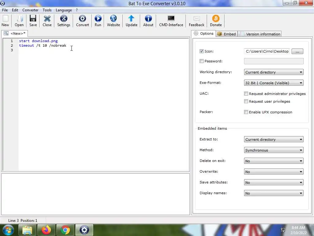Open the Website globe icon
314x236 pixels.
(113, 18)
